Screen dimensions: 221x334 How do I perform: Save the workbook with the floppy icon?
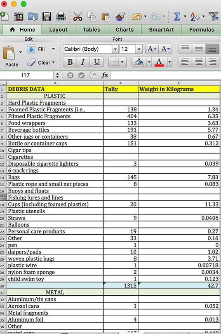point(47,16)
